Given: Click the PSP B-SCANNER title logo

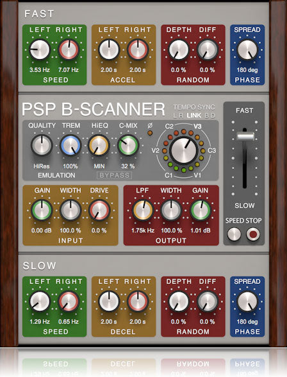Looking at the screenshot, I should 94,109.
